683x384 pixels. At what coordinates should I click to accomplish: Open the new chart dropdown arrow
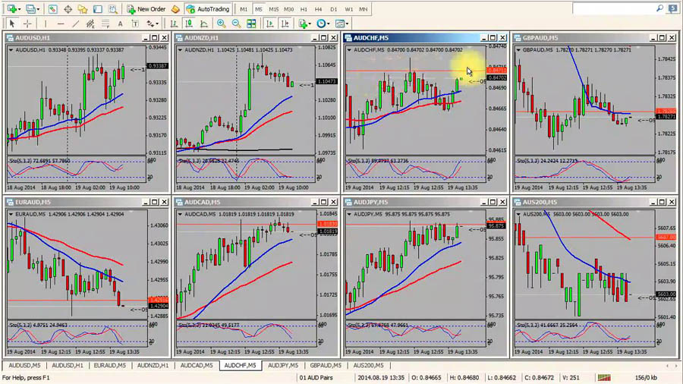coord(20,9)
